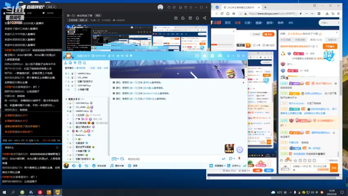The image size is (348, 196).
Task: Open the special attention panel menu icon
Action: (x=57, y=148)
